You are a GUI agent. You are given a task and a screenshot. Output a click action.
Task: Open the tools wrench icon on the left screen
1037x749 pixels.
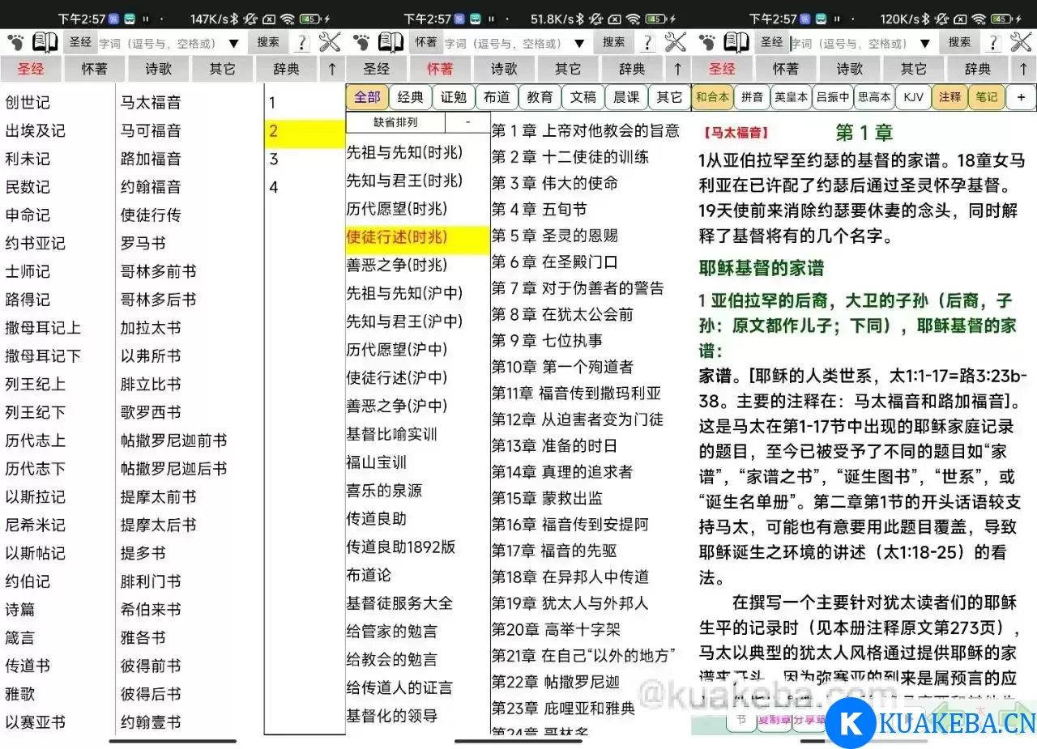coord(330,43)
